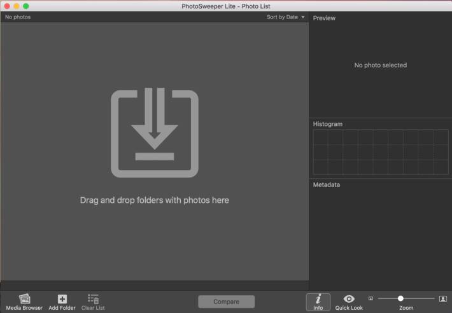Click the Add Folder plus icon
The width and height of the screenshot is (452, 313).
(62, 299)
